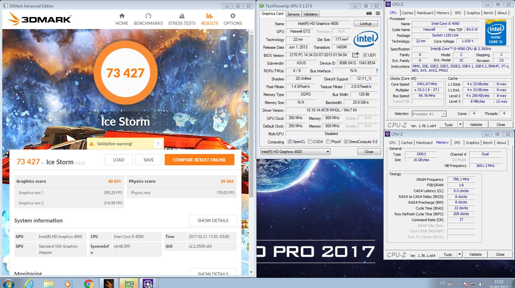Click the Intel logo in GPU-Z

click(x=366, y=39)
